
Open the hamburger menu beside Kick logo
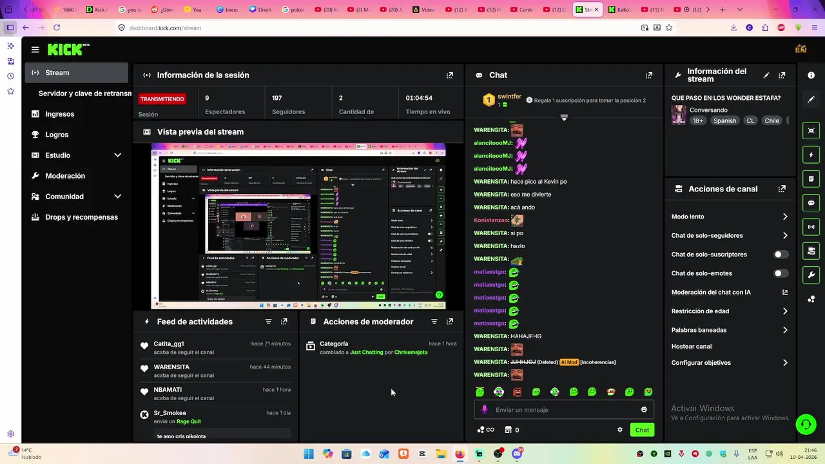click(x=35, y=50)
